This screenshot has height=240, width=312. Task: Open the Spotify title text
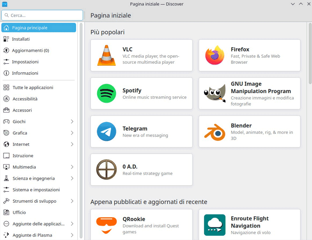[x=132, y=91]
